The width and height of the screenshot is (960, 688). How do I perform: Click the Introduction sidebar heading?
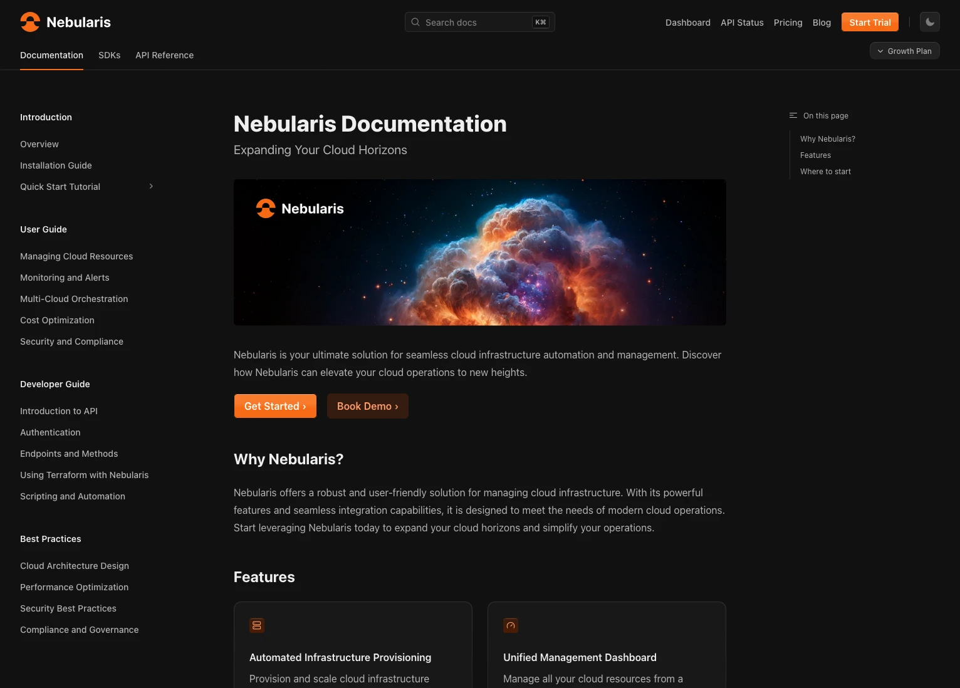[46, 117]
